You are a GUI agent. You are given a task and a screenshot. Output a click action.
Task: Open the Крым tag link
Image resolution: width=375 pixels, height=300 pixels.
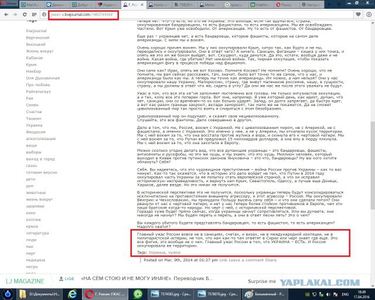tap(31, 64)
